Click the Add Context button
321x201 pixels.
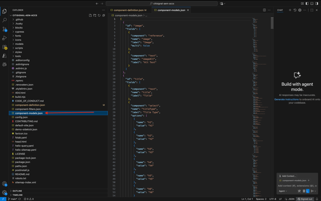[288, 176]
